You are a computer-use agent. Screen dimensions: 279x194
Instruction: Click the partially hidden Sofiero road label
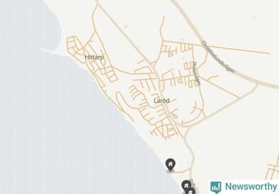coord(193,187)
